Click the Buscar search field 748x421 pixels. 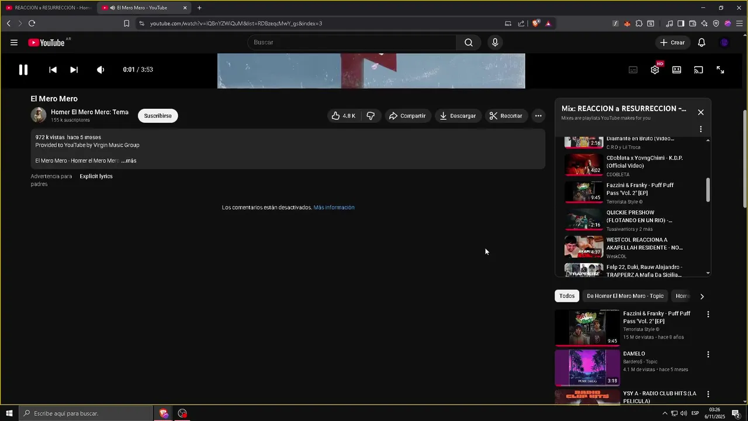(352, 42)
